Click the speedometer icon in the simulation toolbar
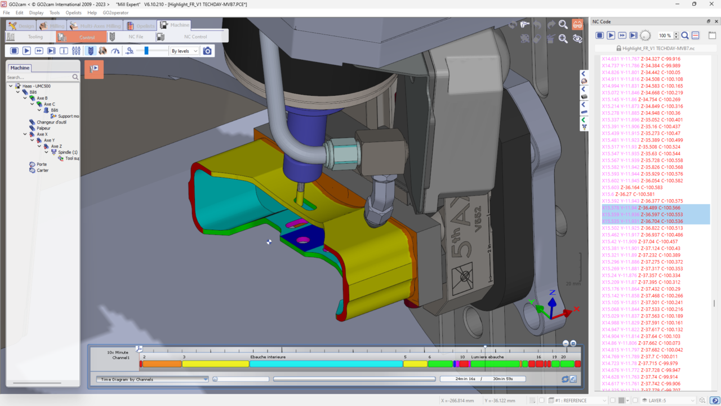 tap(115, 50)
